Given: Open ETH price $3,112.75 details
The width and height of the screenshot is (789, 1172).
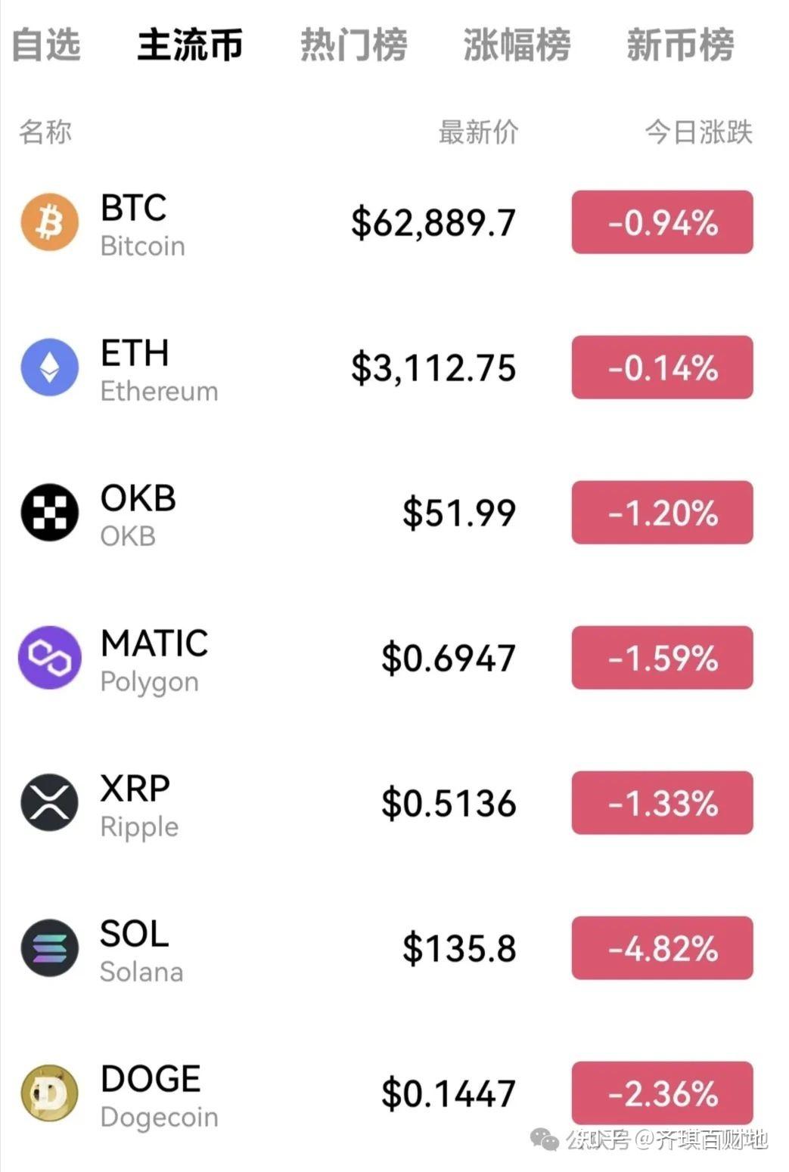Looking at the screenshot, I should point(433,368).
